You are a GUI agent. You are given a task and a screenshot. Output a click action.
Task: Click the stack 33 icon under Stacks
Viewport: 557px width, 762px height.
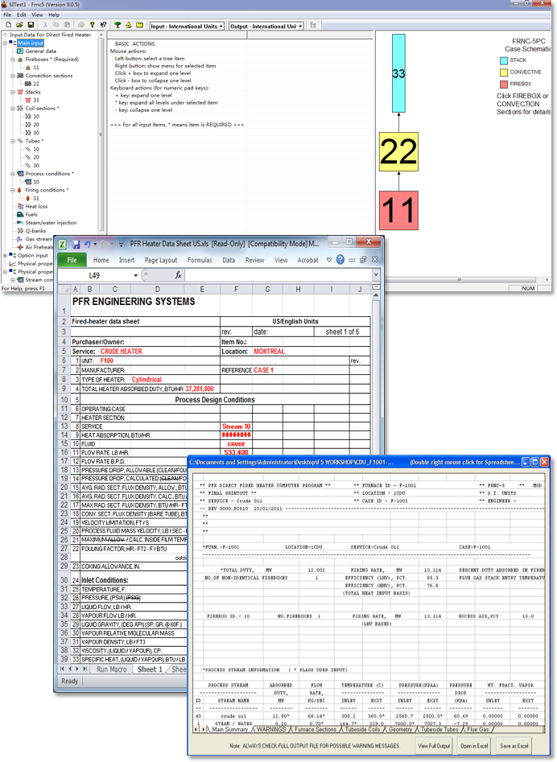(x=27, y=100)
